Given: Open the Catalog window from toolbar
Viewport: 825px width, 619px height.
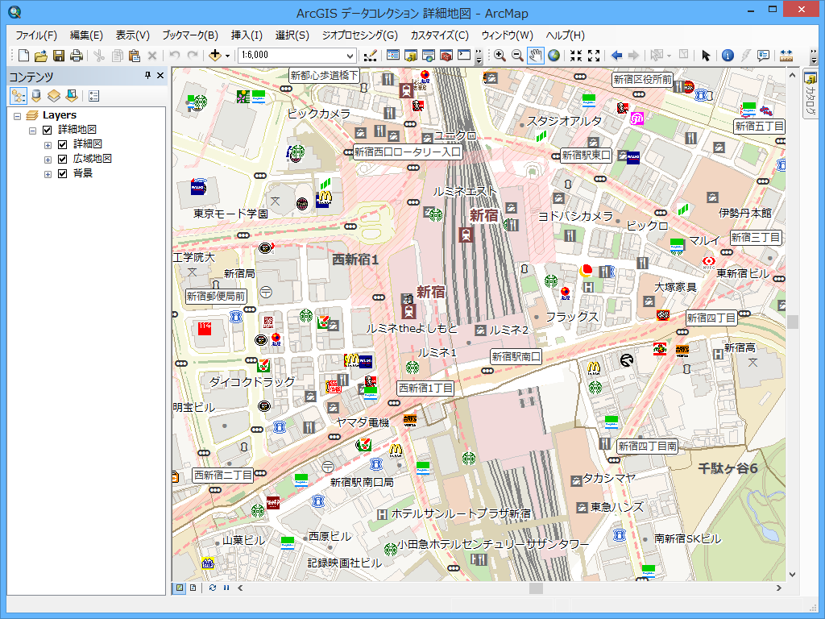Looking at the screenshot, I should point(411,56).
